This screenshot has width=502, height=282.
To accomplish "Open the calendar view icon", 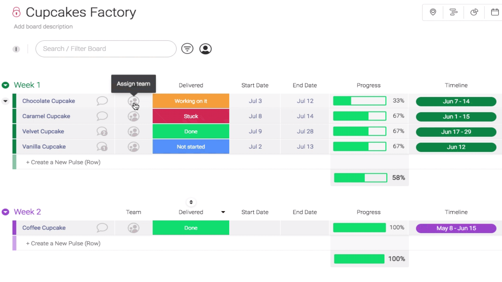I will pyautogui.click(x=495, y=12).
